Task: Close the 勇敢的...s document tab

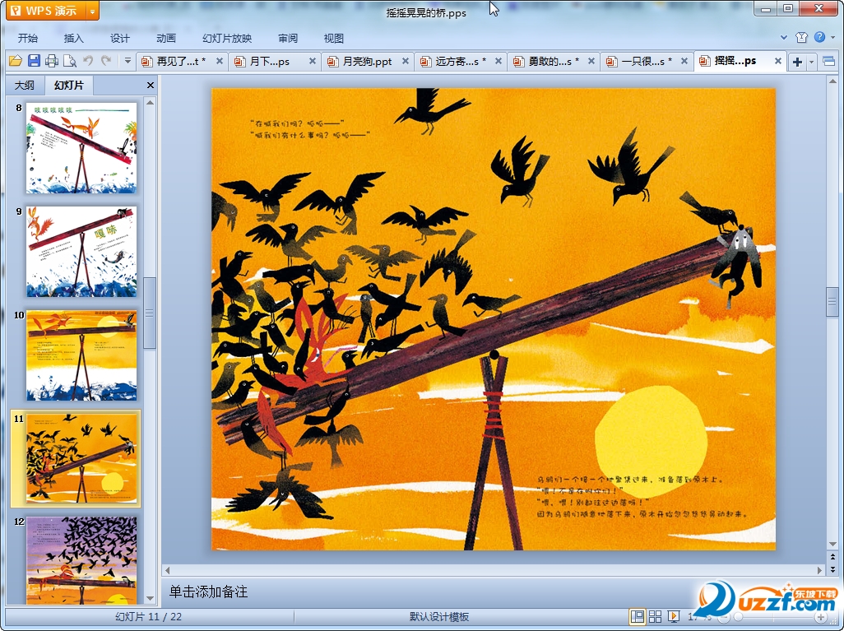Action: [x=591, y=62]
